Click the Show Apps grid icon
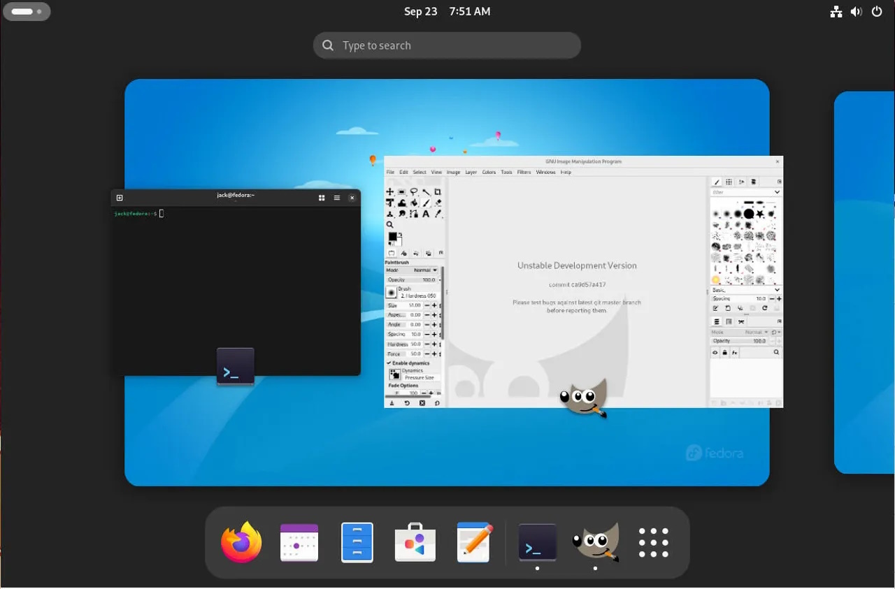This screenshot has width=895, height=589. (654, 543)
